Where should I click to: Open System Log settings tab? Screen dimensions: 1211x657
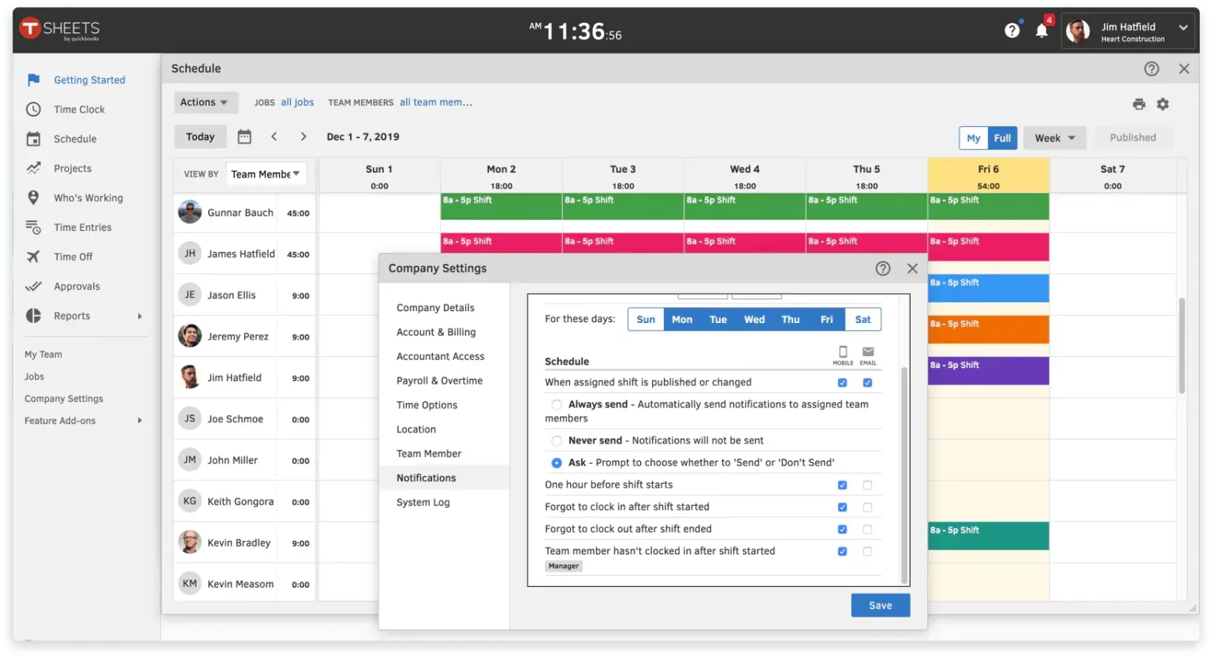[423, 503]
